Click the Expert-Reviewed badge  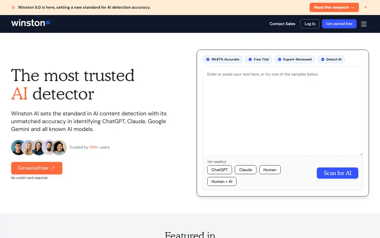tap(294, 59)
